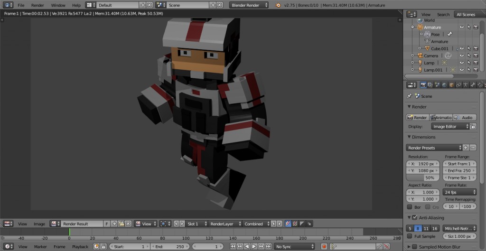The image size is (486, 251).
Task: Open image file with folder icon
Action: (x=121, y=224)
